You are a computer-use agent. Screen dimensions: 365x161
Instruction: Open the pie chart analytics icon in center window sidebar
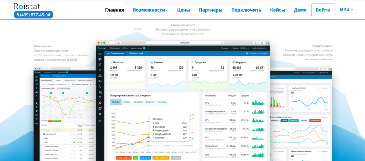click(100, 59)
